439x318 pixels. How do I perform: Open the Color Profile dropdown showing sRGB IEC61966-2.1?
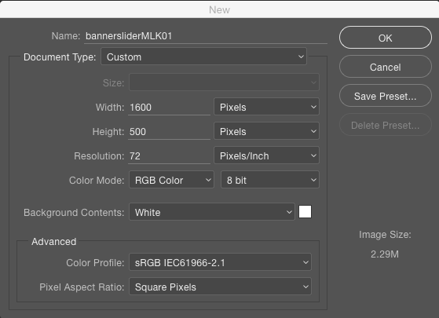tap(220, 262)
